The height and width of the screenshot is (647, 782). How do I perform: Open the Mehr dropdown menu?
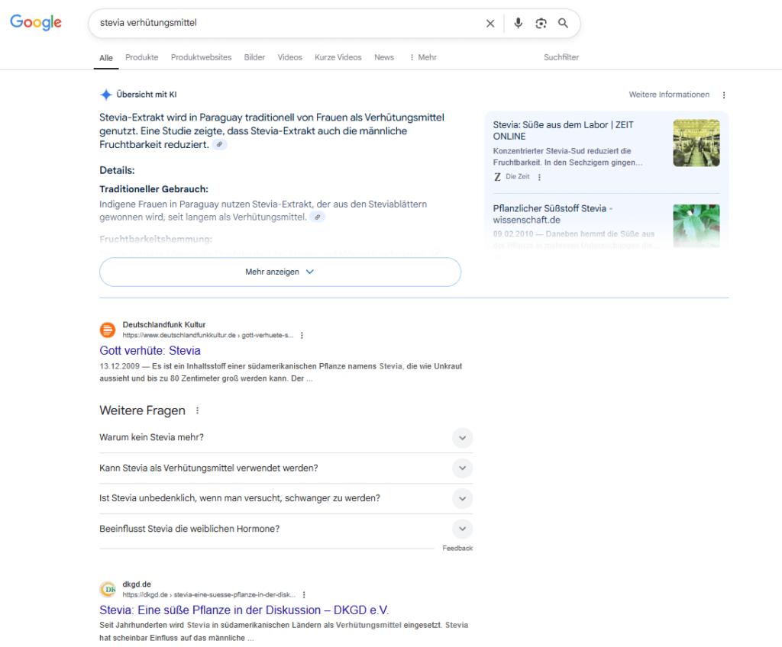point(423,57)
